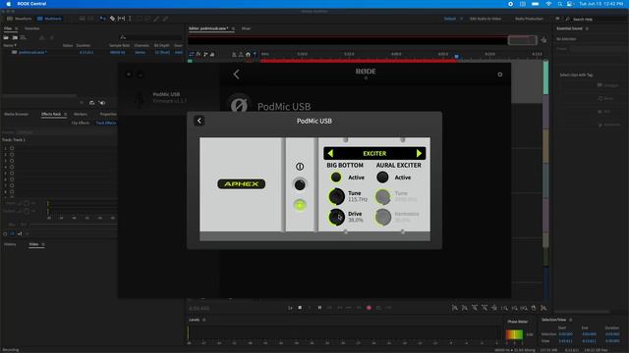The image size is (629, 353).
Task: Choose Edit Audio to Video workspace
Action: point(486,19)
